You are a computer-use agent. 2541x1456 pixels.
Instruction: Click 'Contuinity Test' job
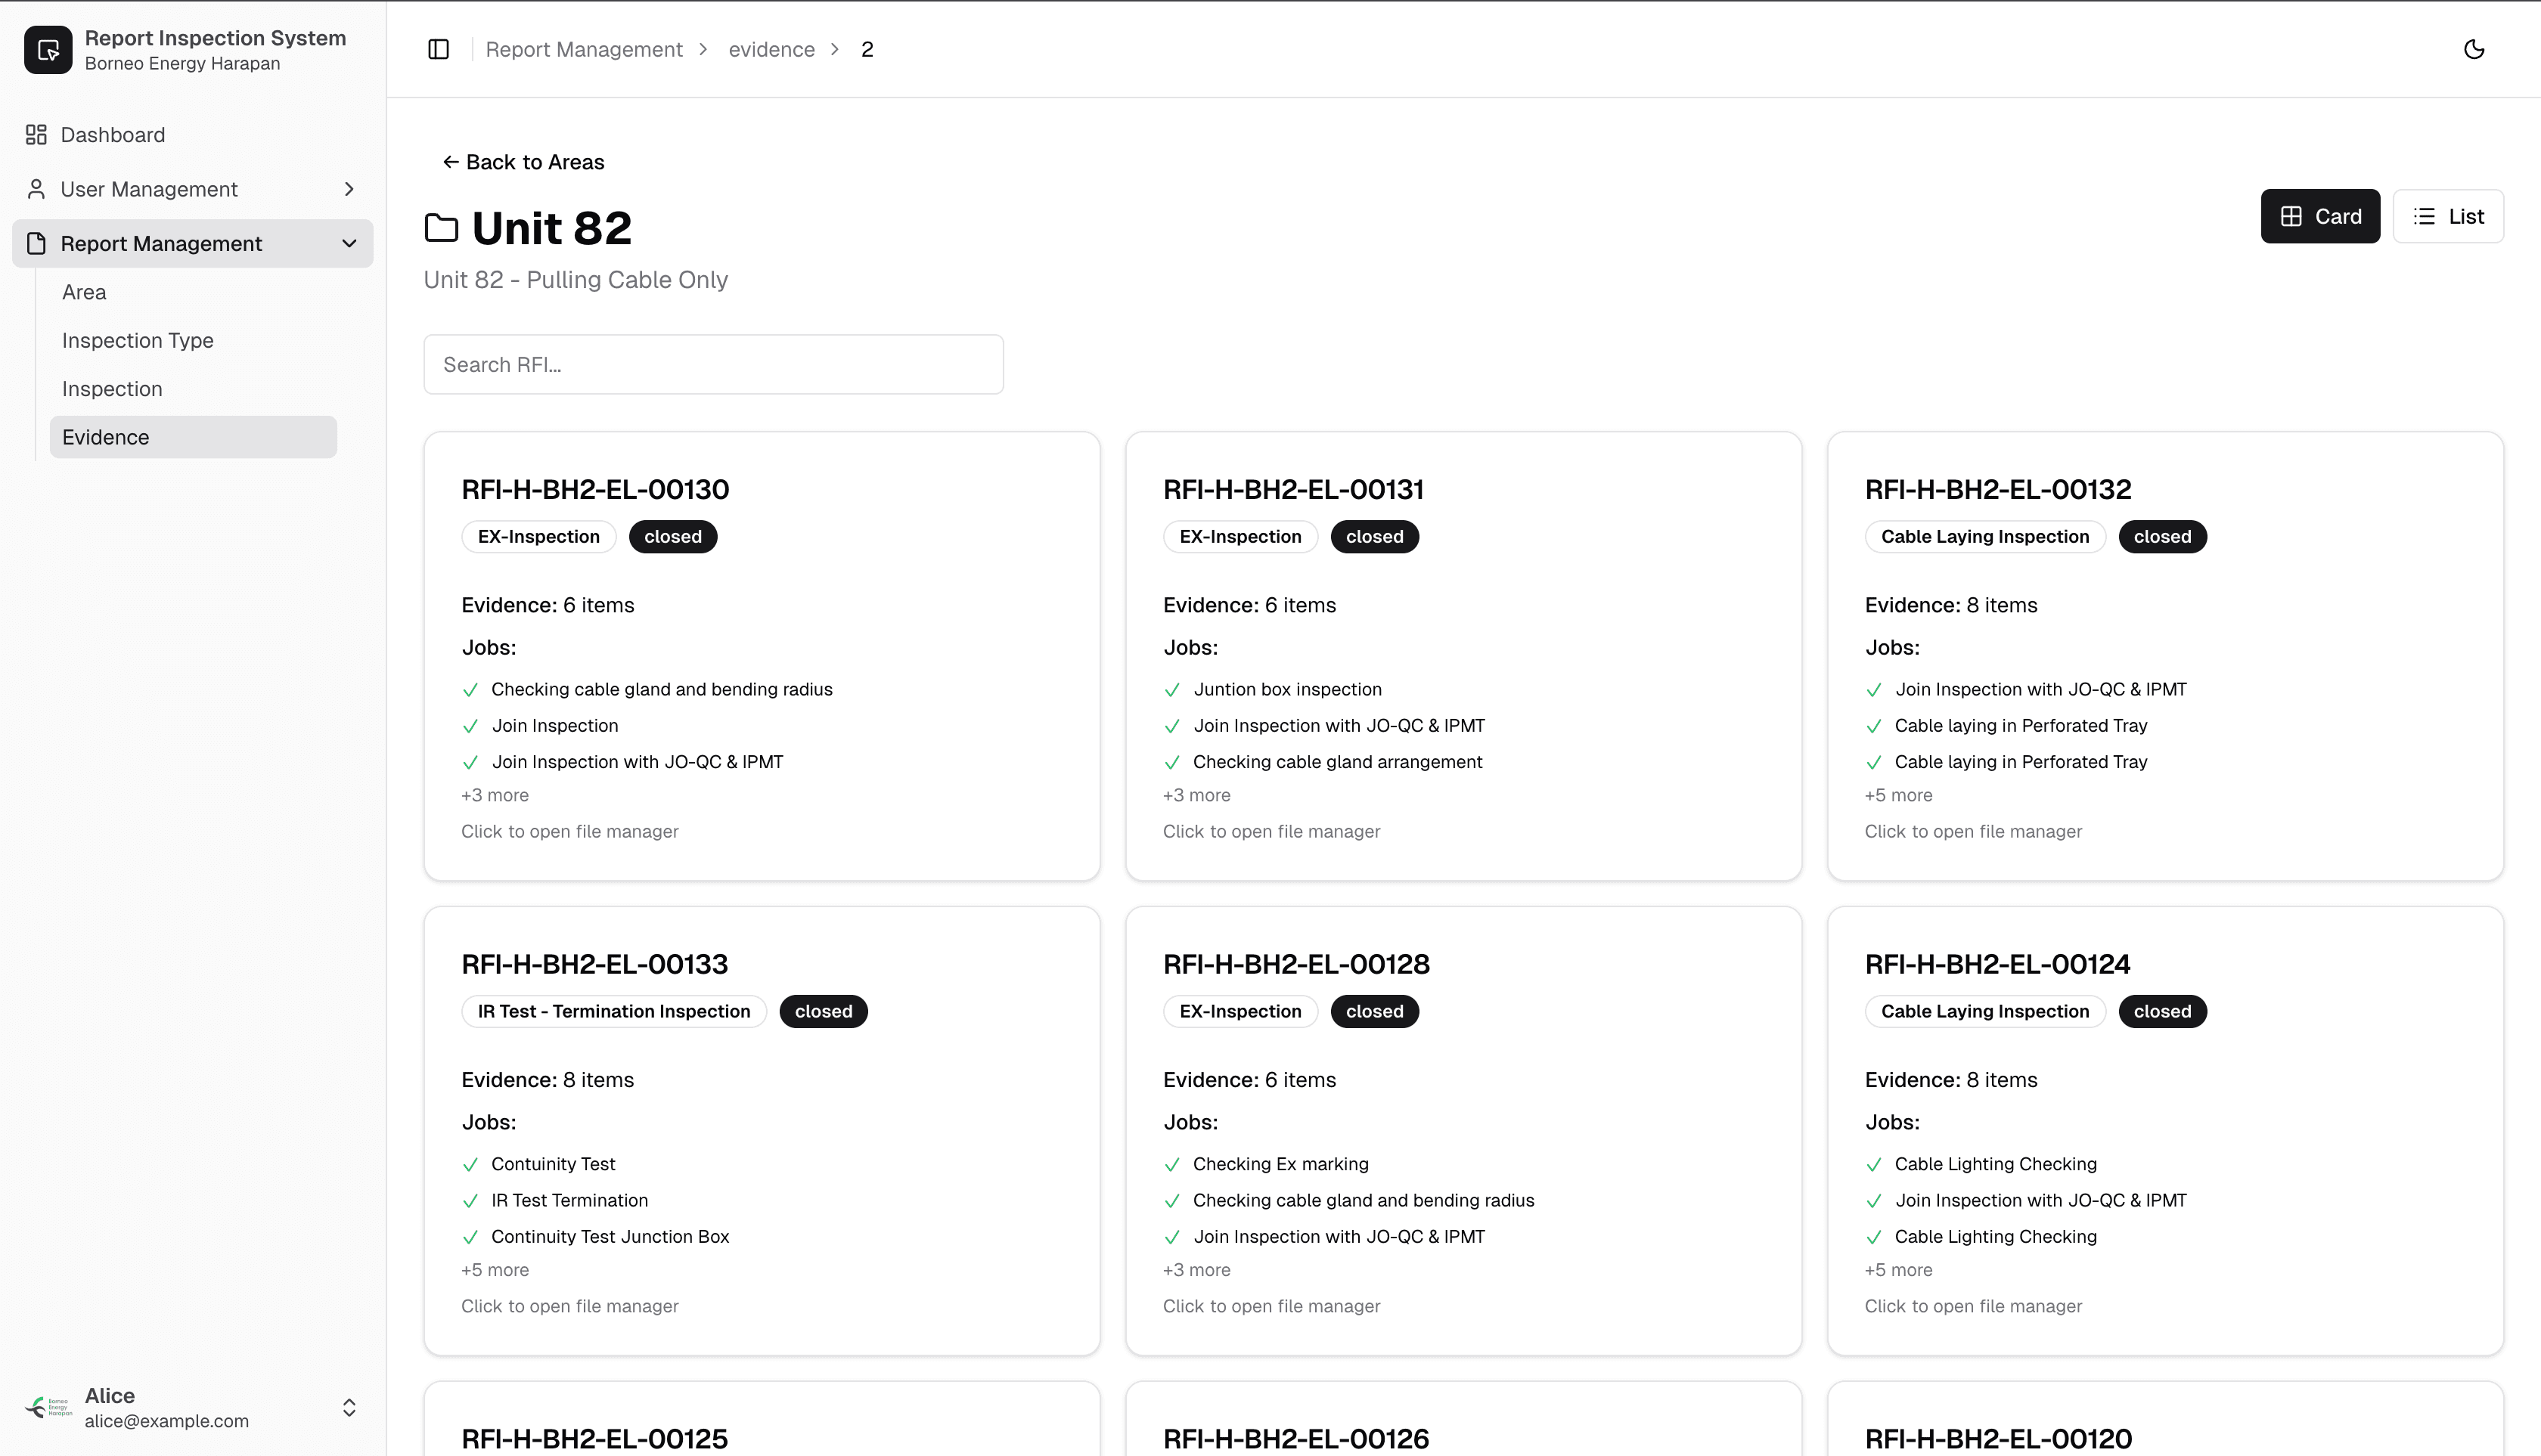[554, 1164]
